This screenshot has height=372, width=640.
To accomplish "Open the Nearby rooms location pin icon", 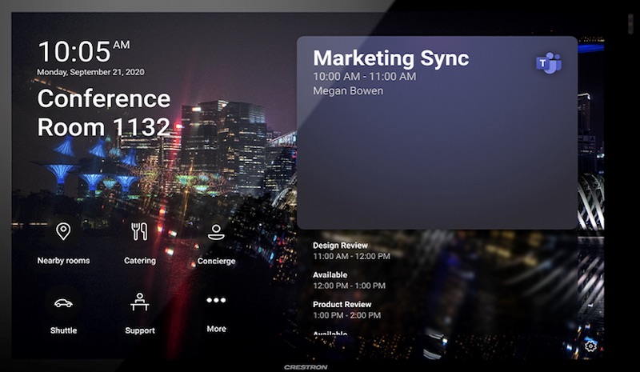I will tap(63, 232).
